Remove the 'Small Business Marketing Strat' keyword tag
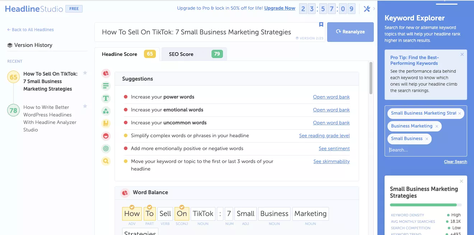474x235 pixels. 460,114
